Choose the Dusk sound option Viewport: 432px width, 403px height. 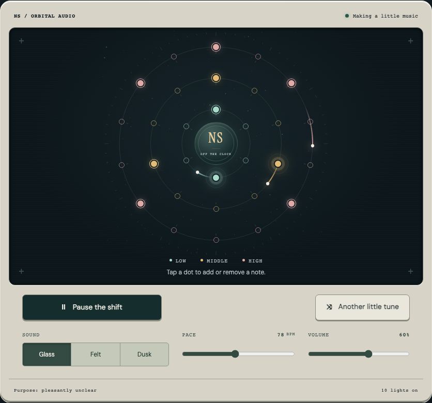[x=144, y=354]
